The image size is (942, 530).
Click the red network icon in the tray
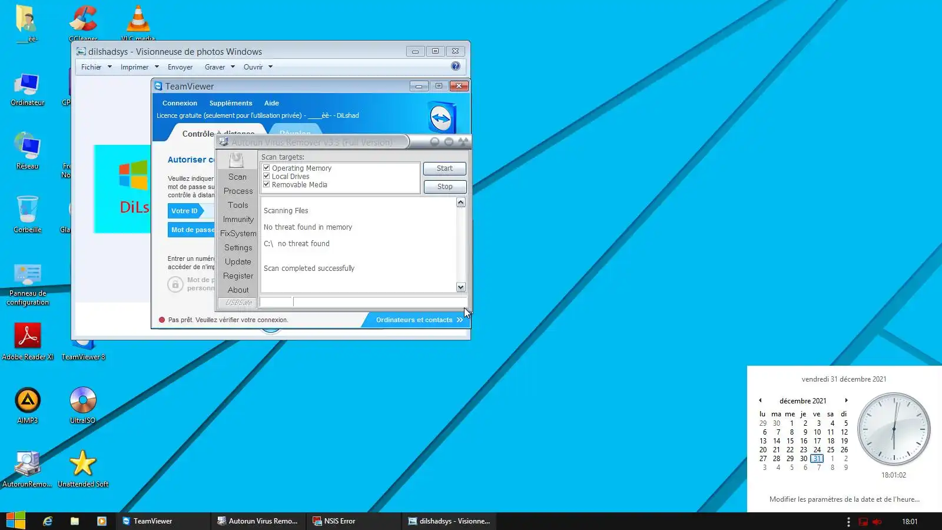coord(863,522)
